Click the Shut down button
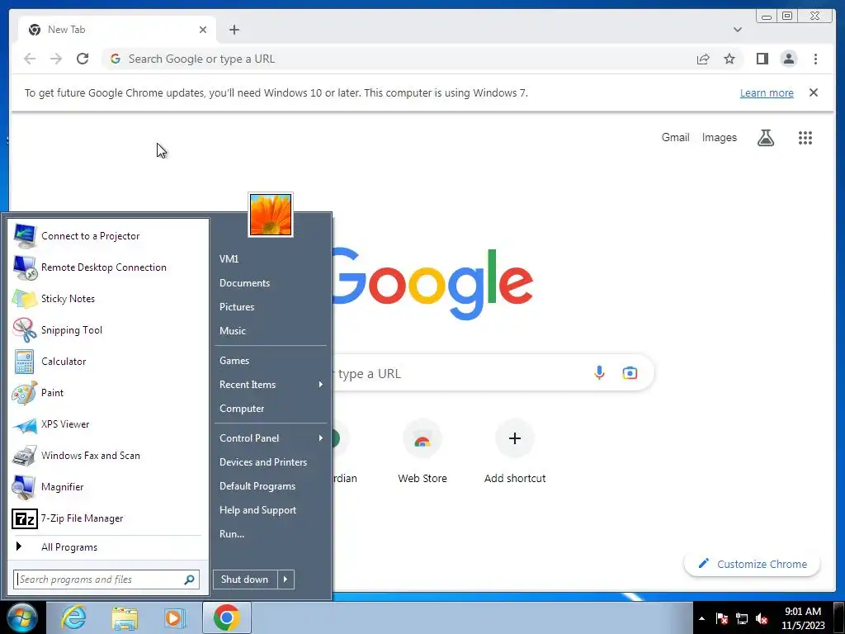The height and width of the screenshot is (634, 845). [245, 580]
